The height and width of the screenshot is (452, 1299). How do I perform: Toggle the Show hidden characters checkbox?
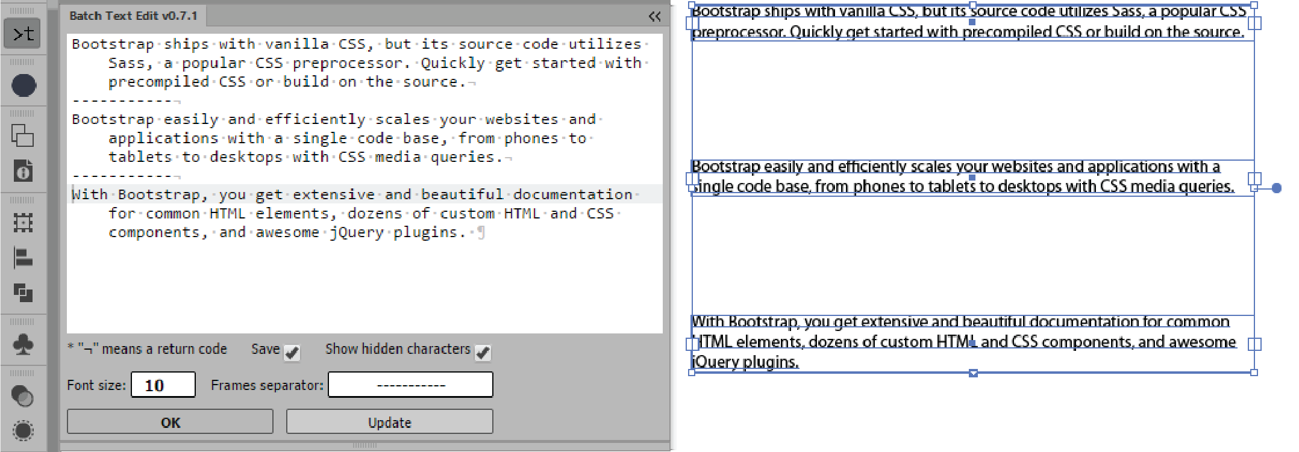pyautogui.click(x=483, y=352)
